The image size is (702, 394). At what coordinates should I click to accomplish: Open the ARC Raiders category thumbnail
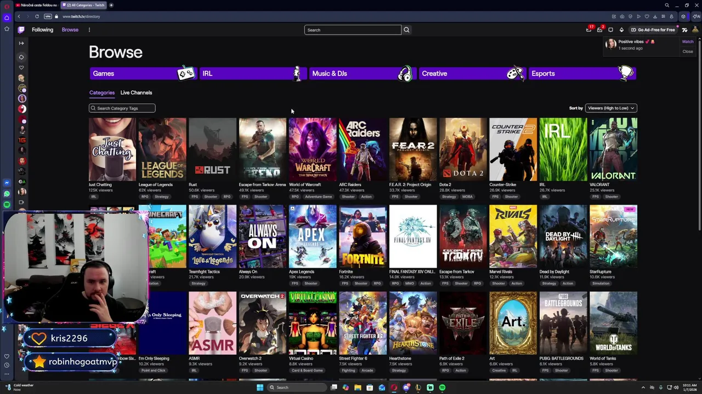pyautogui.click(x=363, y=149)
